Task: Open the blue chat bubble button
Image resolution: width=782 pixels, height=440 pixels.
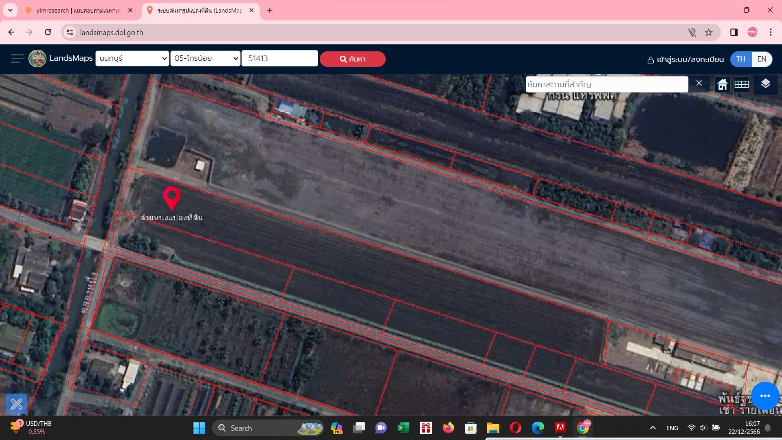Action: pyautogui.click(x=765, y=396)
